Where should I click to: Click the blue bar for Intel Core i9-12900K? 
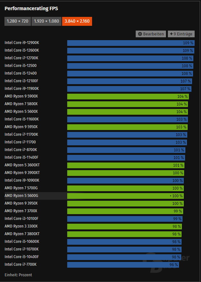[131, 43]
